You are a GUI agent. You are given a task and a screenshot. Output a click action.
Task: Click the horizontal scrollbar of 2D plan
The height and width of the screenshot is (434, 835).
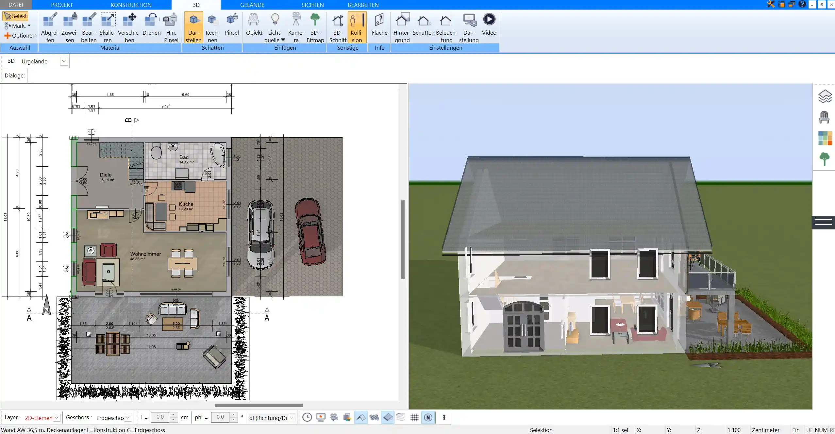pos(259,405)
